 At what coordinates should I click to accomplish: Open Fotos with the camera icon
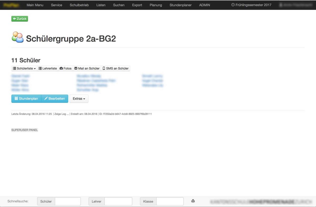point(66,68)
